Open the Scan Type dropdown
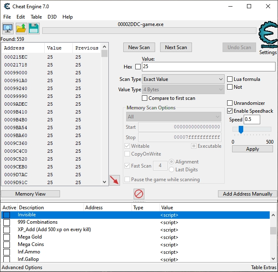Screen dimensions: 278x272 point(183,79)
